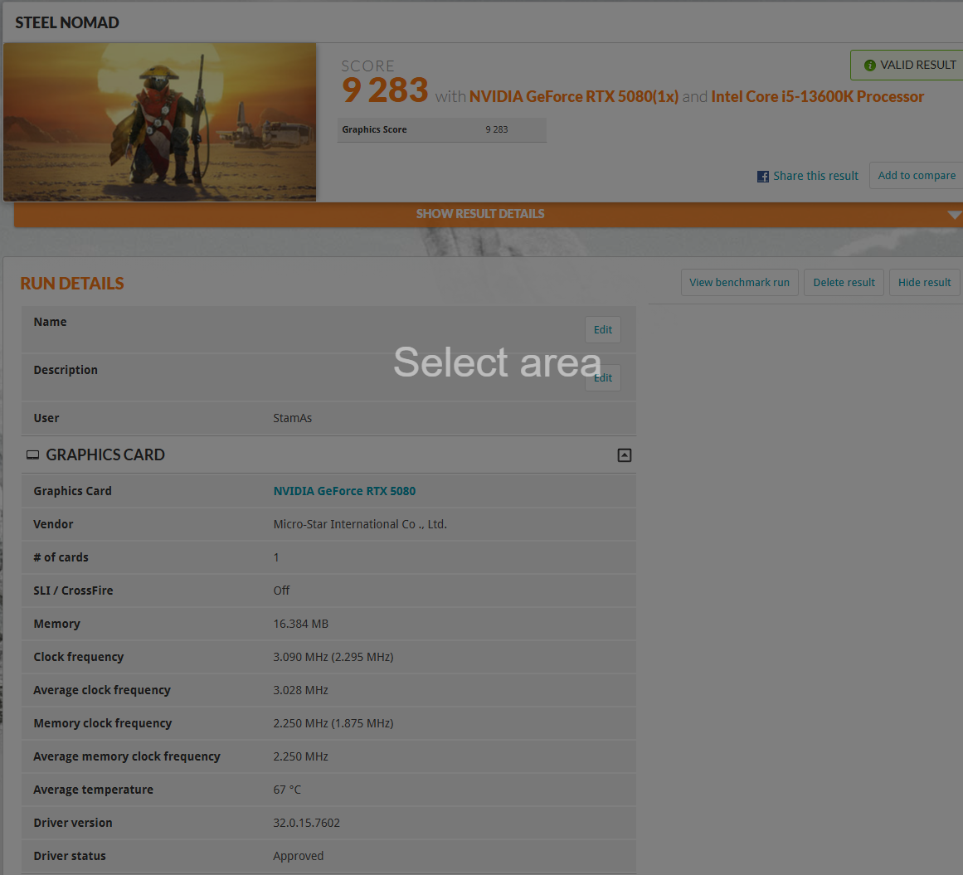Edit the Description field
This screenshot has width=963, height=875.
click(603, 378)
